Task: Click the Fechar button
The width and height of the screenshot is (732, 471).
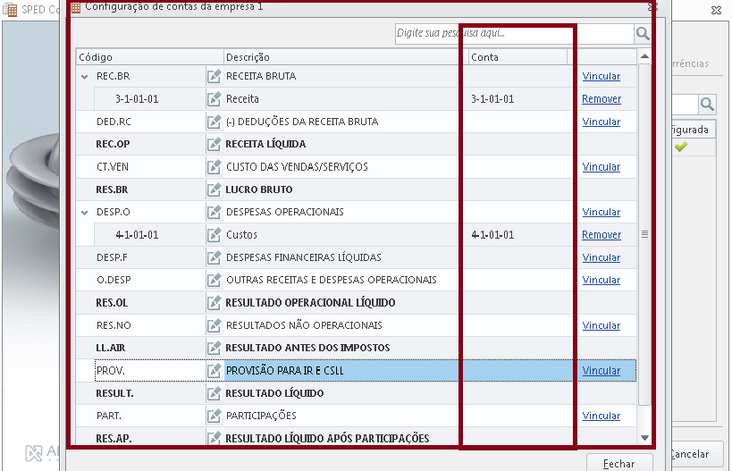Action: (619, 463)
